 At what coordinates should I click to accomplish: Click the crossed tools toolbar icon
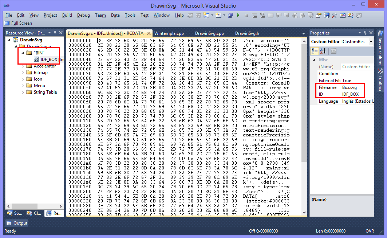coord(335,16)
